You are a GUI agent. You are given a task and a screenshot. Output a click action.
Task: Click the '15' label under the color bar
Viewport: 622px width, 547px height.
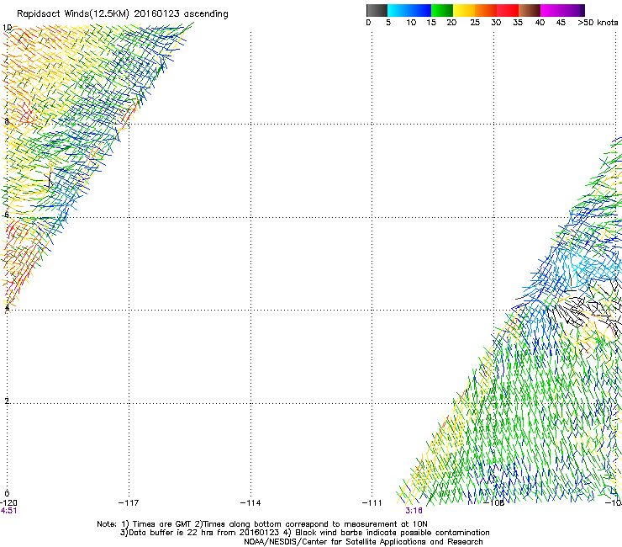tap(431, 23)
